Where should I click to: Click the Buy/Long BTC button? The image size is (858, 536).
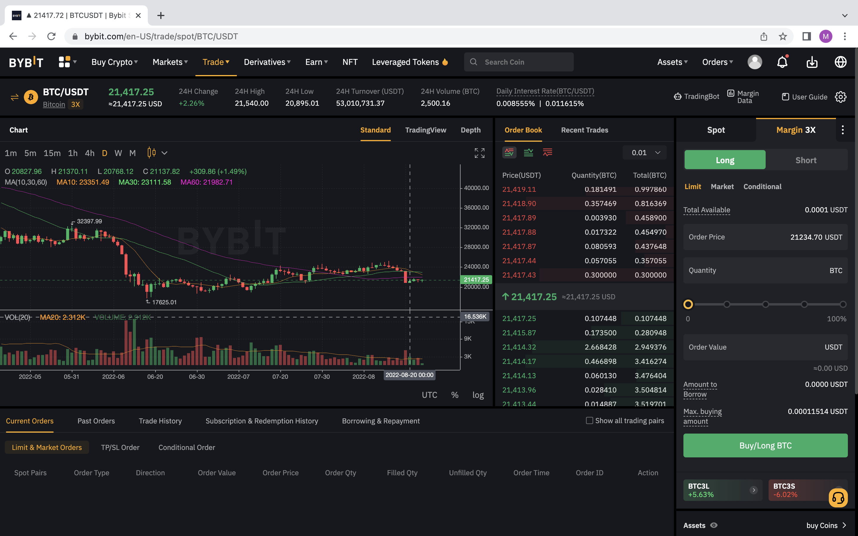point(765,445)
